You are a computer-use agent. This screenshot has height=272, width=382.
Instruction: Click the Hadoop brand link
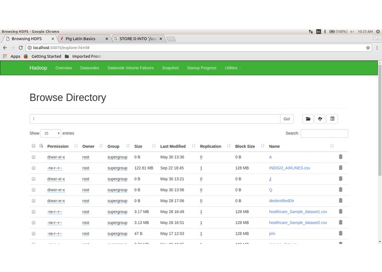pos(38,68)
